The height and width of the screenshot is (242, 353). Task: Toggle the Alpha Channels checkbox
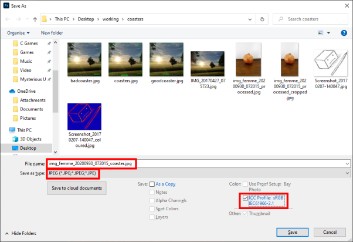pos(152,200)
